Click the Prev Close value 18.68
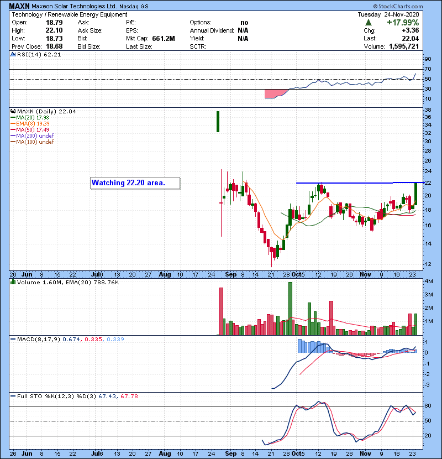 click(54, 46)
